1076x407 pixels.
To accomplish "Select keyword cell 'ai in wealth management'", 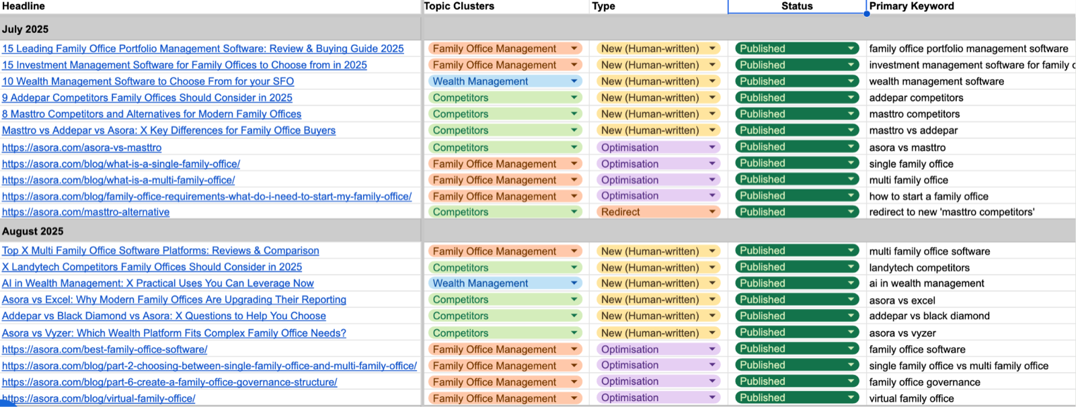I will [x=971, y=283].
